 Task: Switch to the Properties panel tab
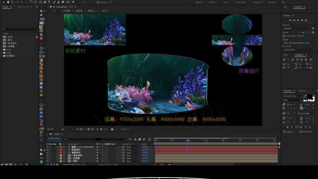point(298,7)
